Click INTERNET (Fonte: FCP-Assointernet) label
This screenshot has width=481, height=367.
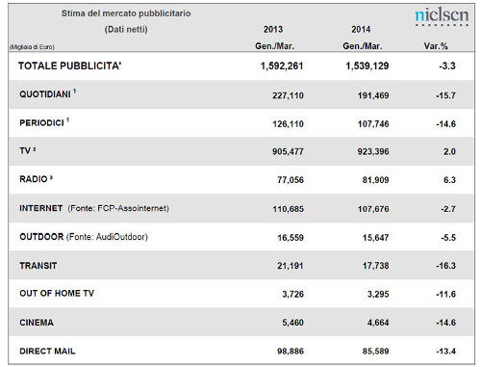[x=94, y=208]
